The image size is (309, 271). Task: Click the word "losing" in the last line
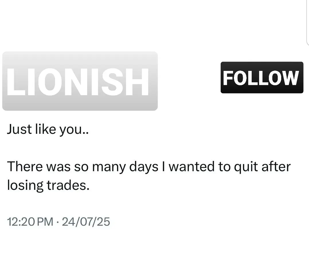25,185
